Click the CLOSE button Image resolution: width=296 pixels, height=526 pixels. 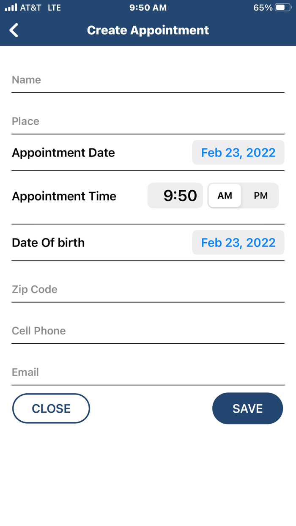(x=51, y=408)
